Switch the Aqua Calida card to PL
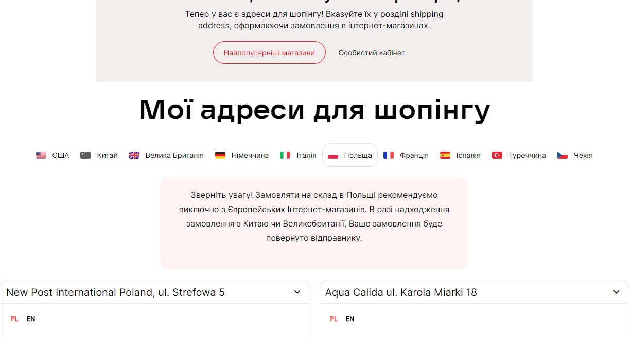This screenshot has height=339, width=632. click(333, 318)
